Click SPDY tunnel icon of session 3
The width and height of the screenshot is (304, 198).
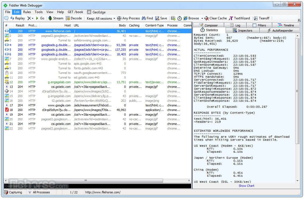[x=7, y=40]
